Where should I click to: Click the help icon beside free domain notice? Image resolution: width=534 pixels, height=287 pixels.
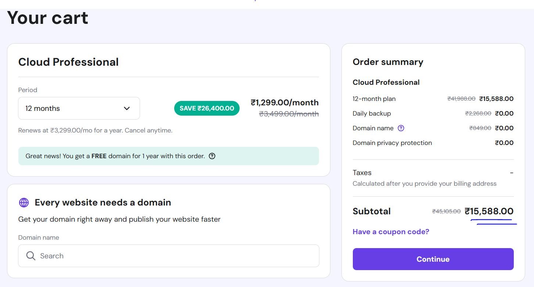pyautogui.click(x=212, y=156)
